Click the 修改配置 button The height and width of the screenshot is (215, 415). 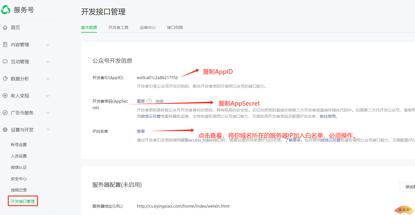407,187
